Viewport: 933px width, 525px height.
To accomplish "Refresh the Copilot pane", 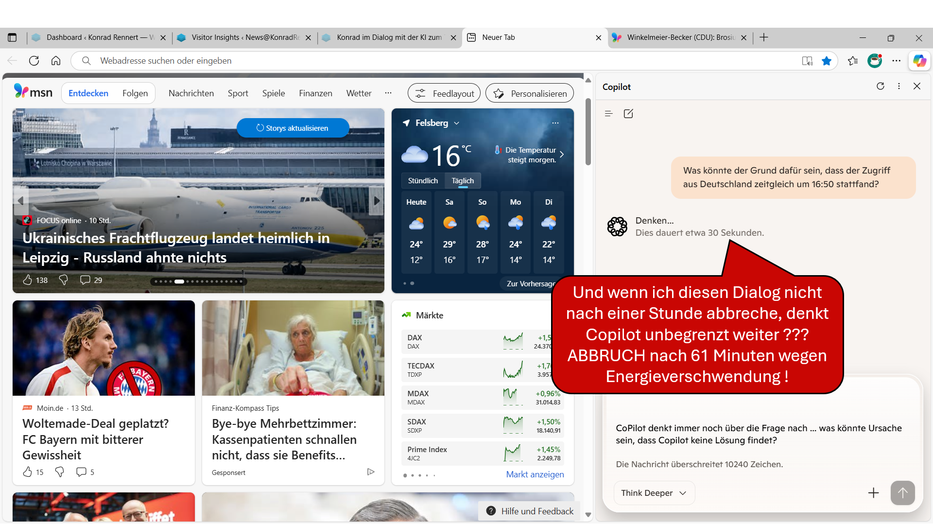I will click(880, 86).
